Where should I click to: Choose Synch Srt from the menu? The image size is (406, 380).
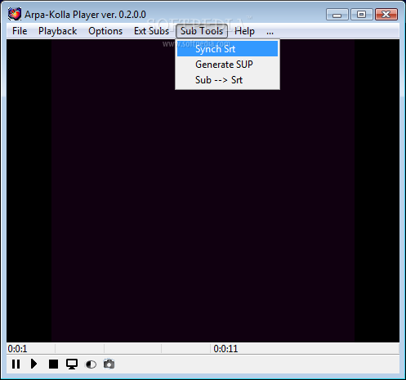click(x=227, y=49)
